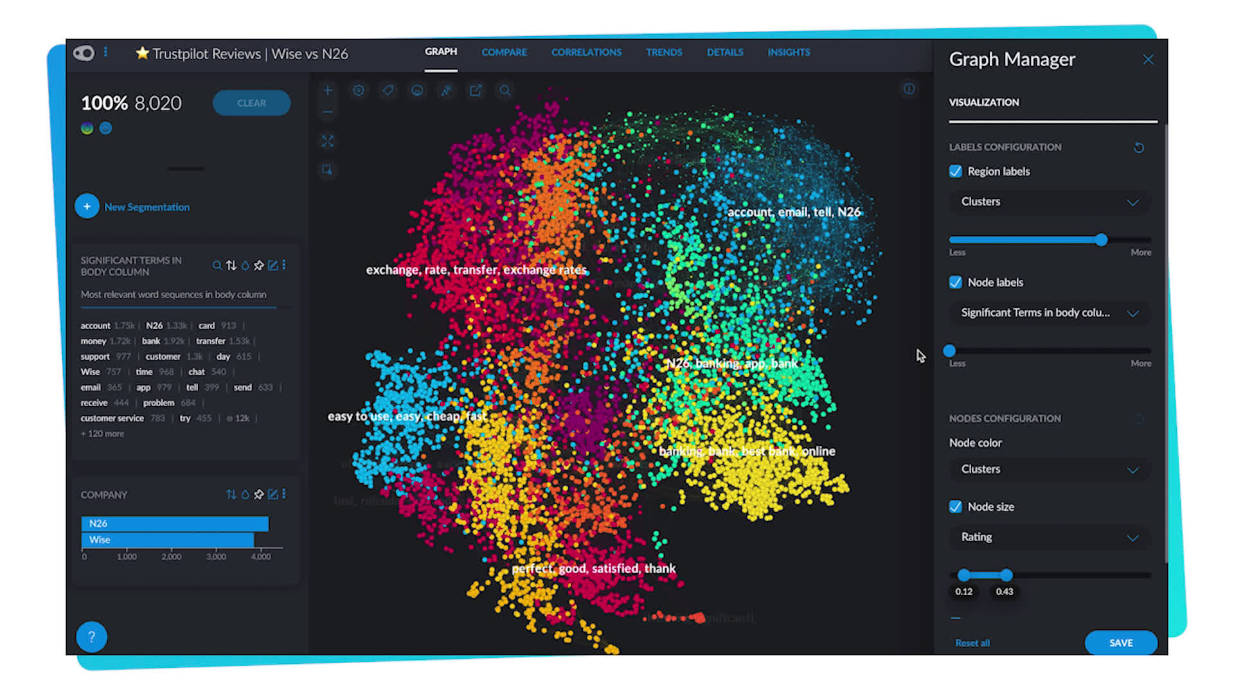
Task: Click the 'perfect, good, satisfied, thank' cluster label
Action: (593, 569)
